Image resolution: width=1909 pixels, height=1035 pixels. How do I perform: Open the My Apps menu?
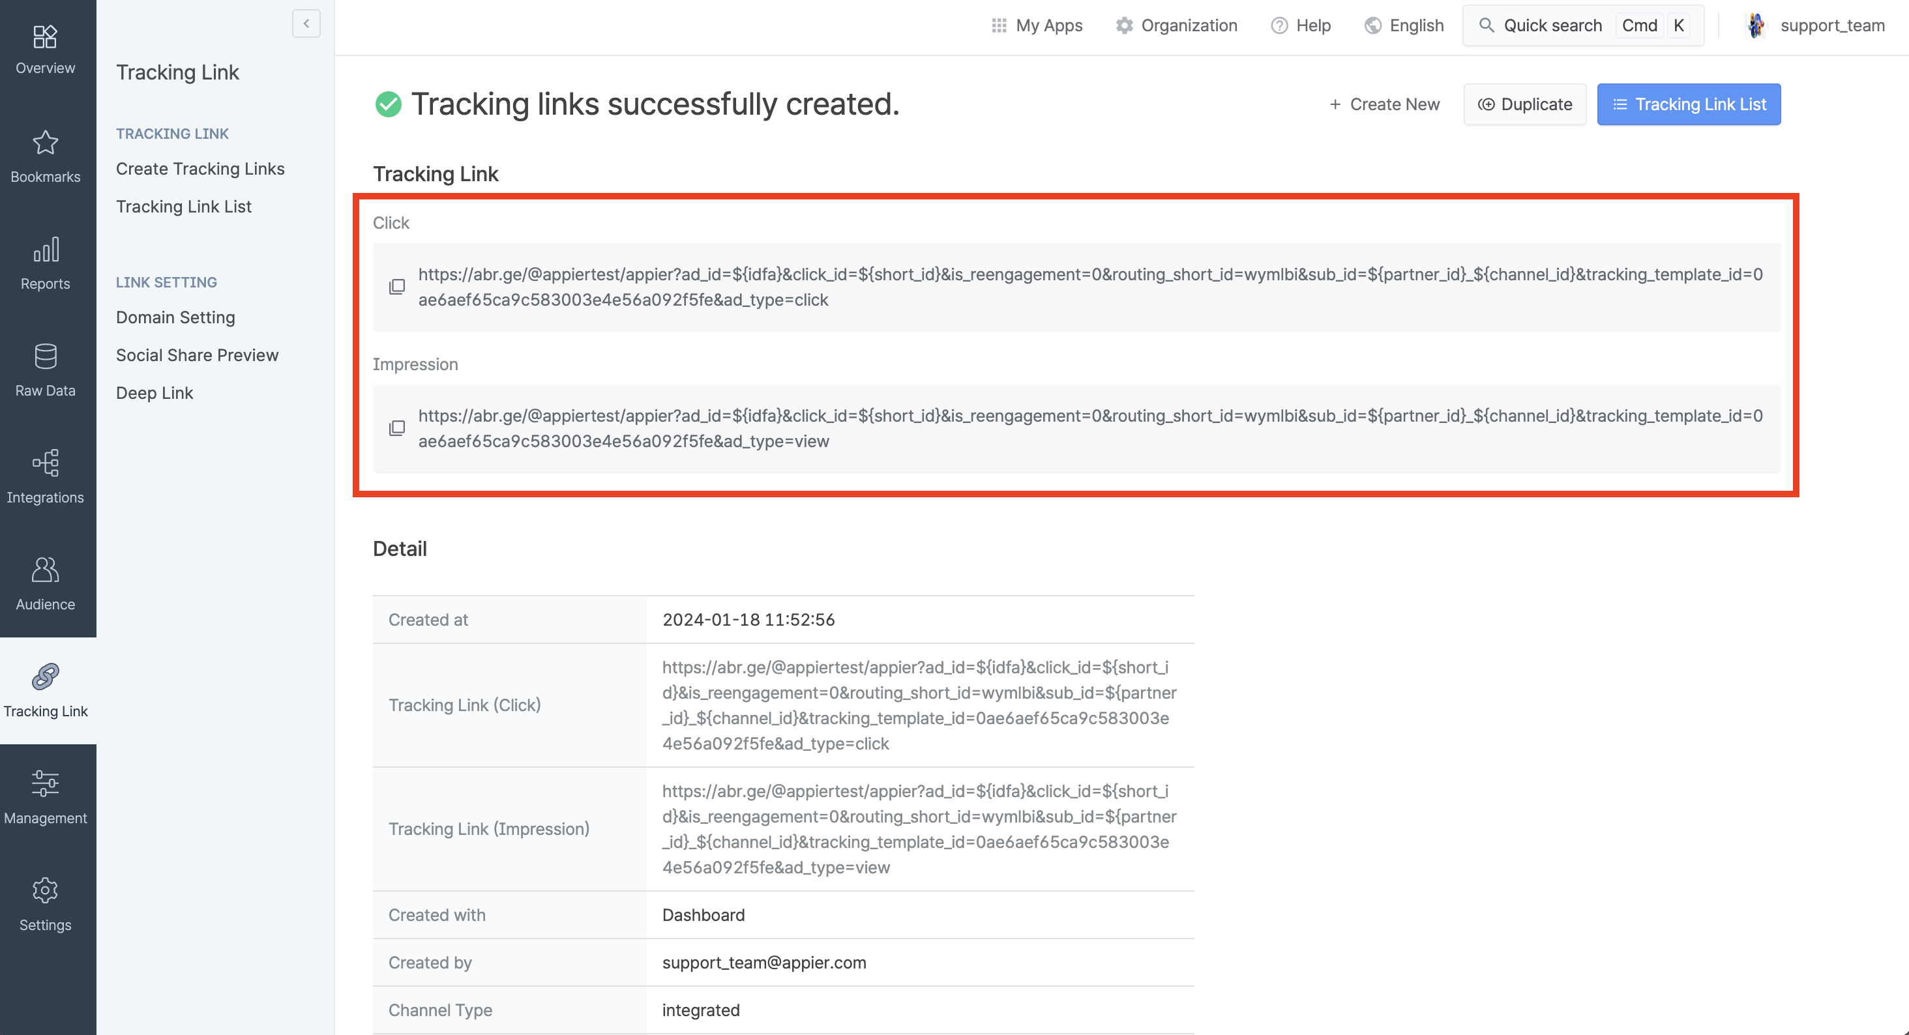(1037, 25)
